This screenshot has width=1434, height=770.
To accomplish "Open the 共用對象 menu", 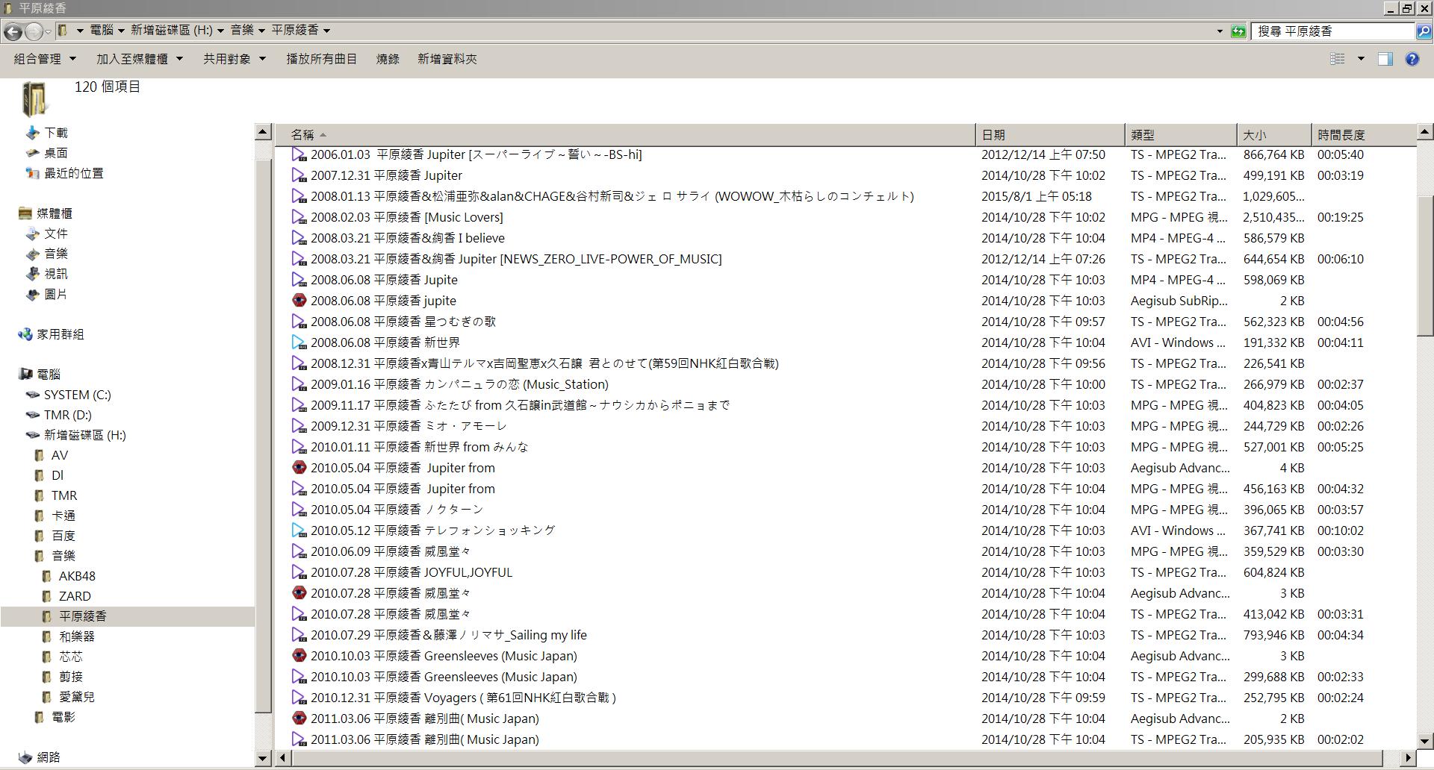I will click(235, 59).
